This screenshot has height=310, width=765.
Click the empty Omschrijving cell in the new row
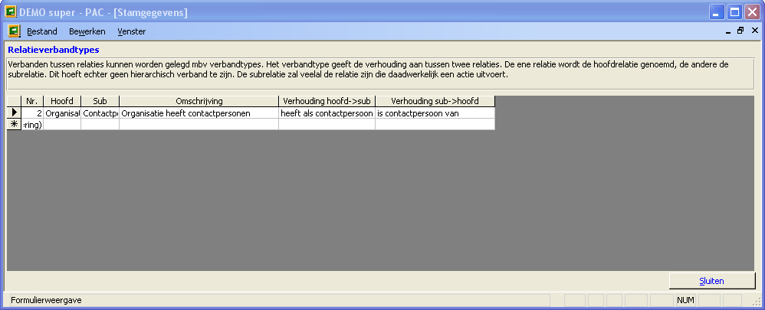[x=199, y=124]
